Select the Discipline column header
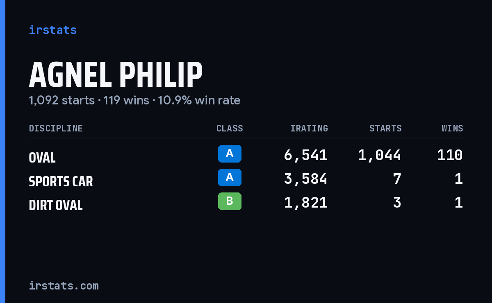 pos(56,128)
